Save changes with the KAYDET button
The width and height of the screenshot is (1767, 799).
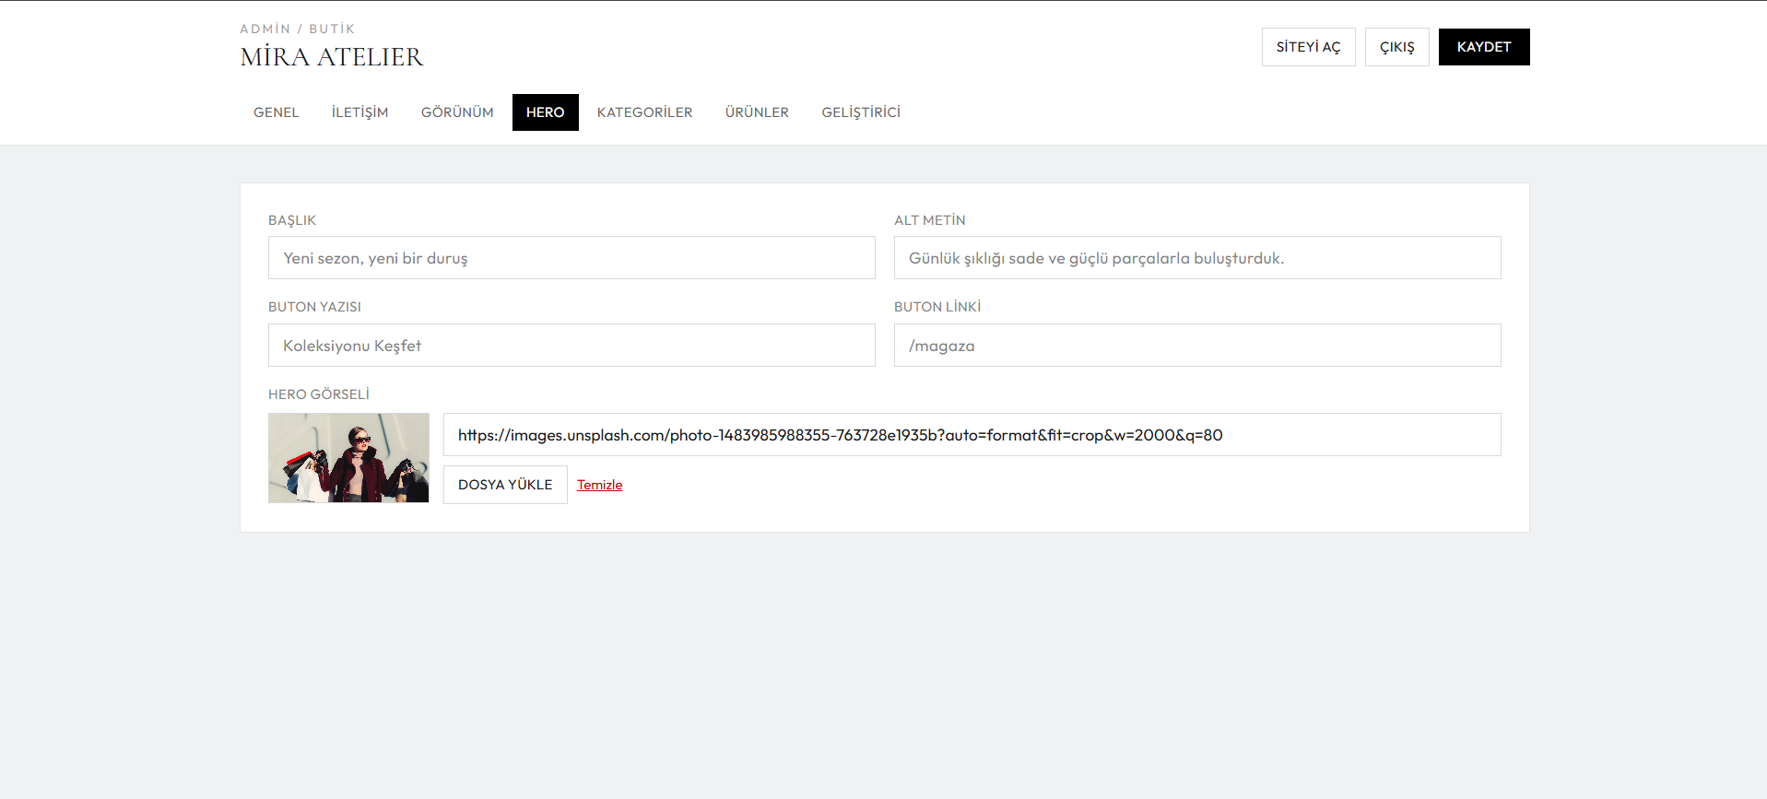1484,47
